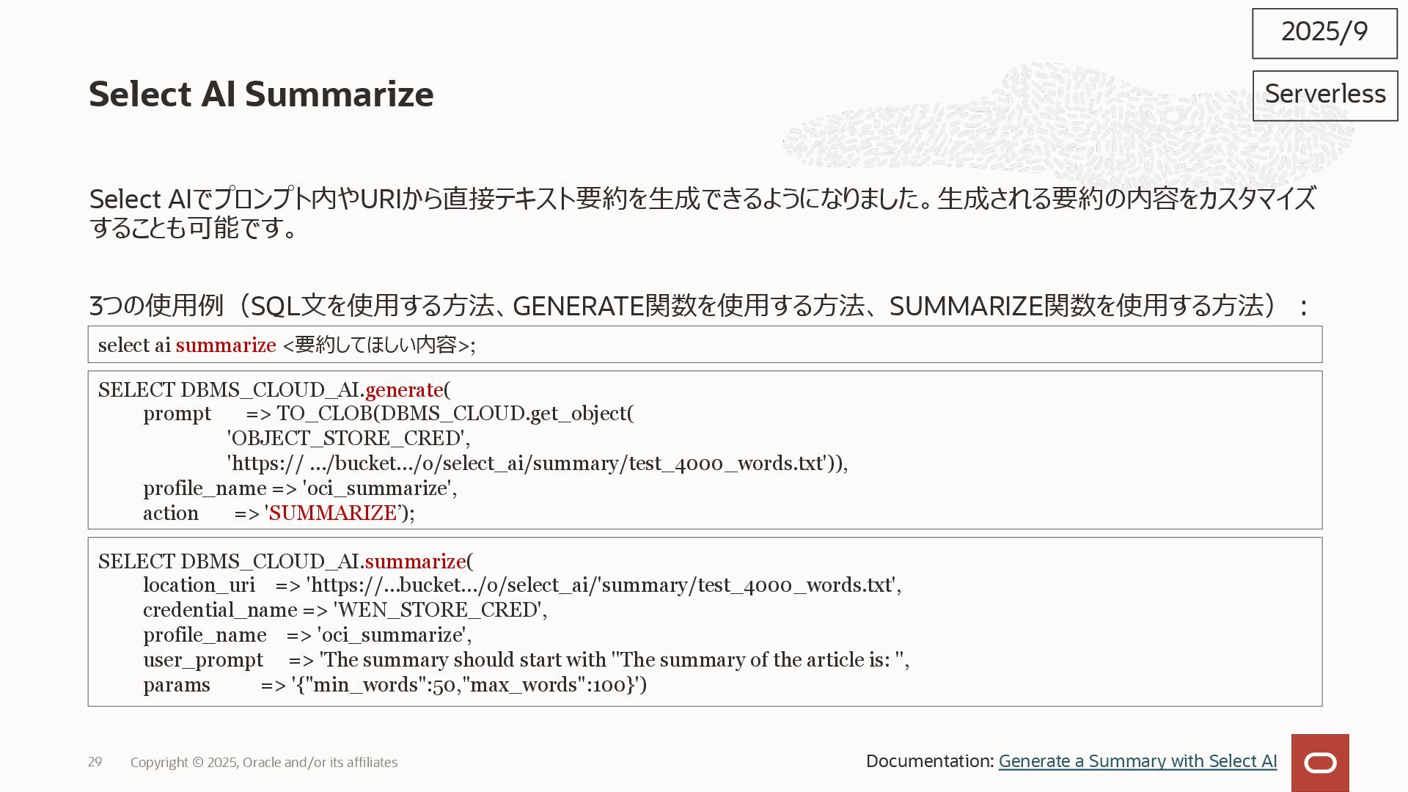Click the Select AI Summarize slide title
This screenshot has width=1408, height=792.
point(261,94)
